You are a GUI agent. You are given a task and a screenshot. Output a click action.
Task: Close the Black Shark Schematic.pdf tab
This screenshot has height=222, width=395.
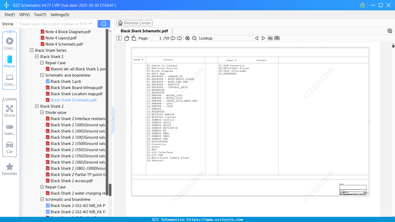click(x=390, y=31)
